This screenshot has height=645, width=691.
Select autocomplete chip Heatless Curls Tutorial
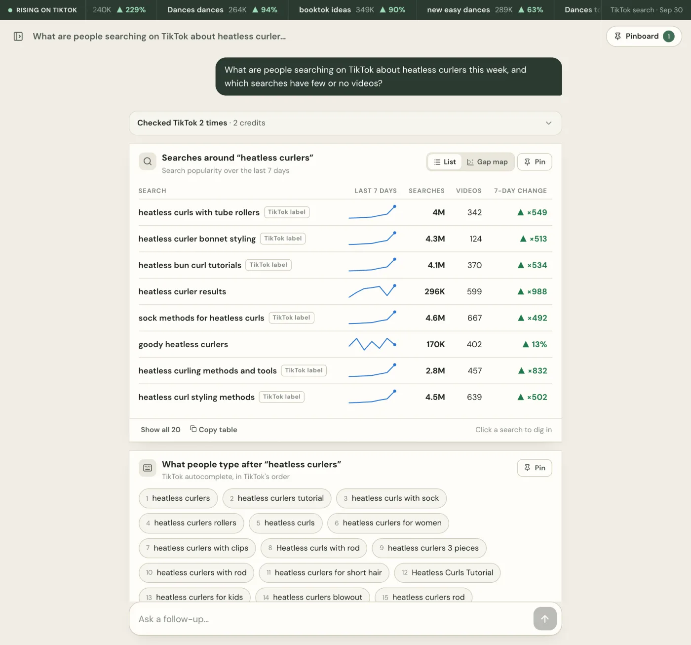447,573
